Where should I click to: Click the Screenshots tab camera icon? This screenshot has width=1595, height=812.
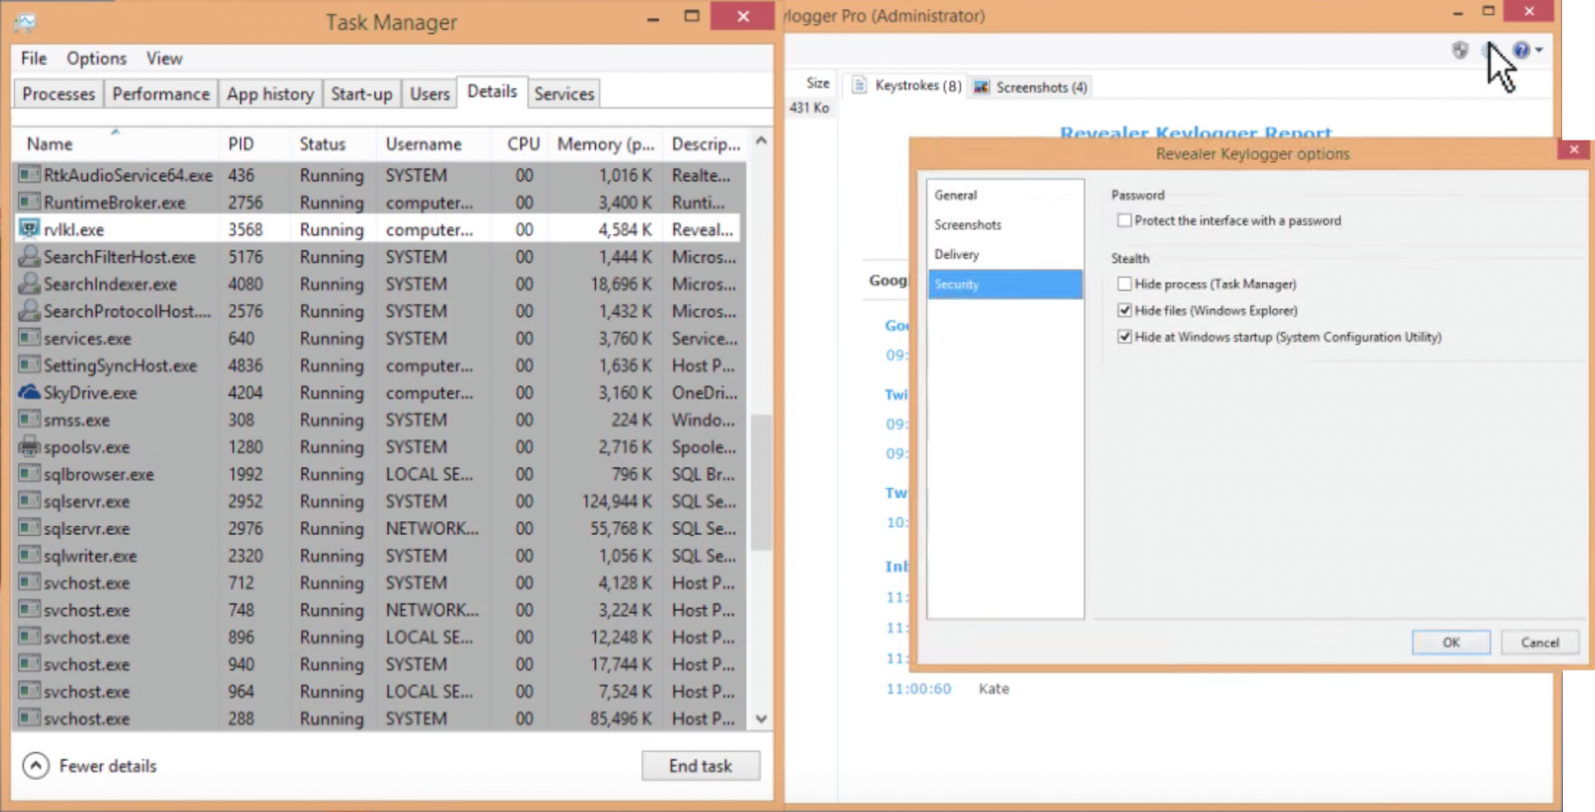[982, 87]
